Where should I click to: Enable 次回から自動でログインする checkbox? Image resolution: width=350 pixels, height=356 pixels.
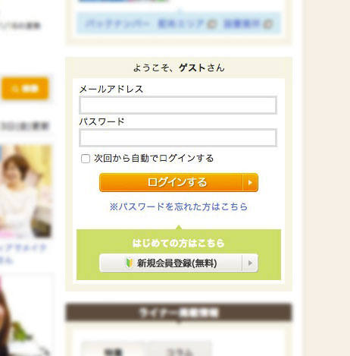(86, 159)
